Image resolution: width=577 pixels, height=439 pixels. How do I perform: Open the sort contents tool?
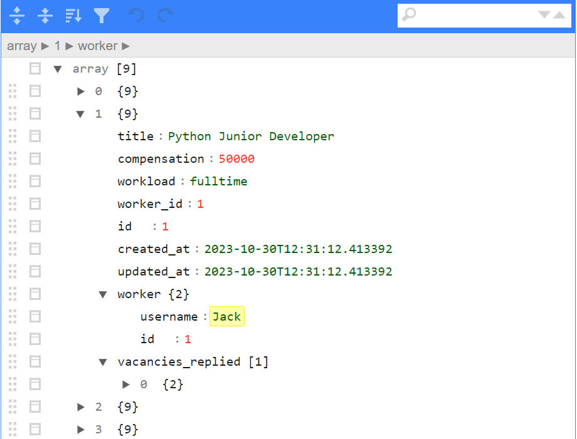point(73,16)
